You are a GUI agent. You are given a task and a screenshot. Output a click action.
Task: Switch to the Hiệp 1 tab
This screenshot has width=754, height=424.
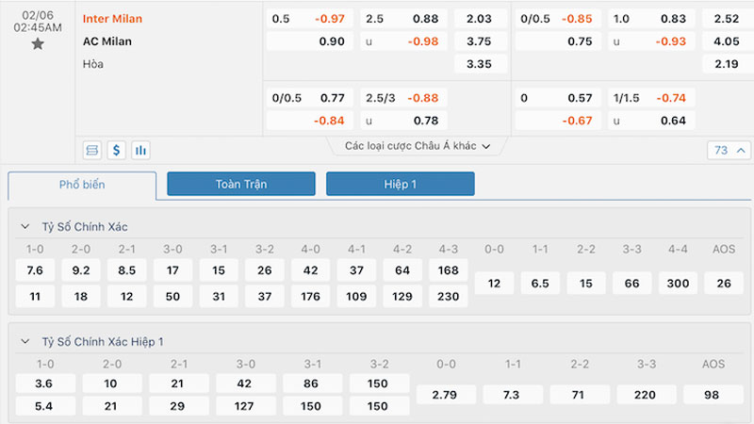pyautogui.click(x=400, y=184)
